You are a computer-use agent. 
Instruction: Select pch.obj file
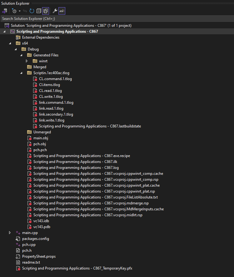40,144
